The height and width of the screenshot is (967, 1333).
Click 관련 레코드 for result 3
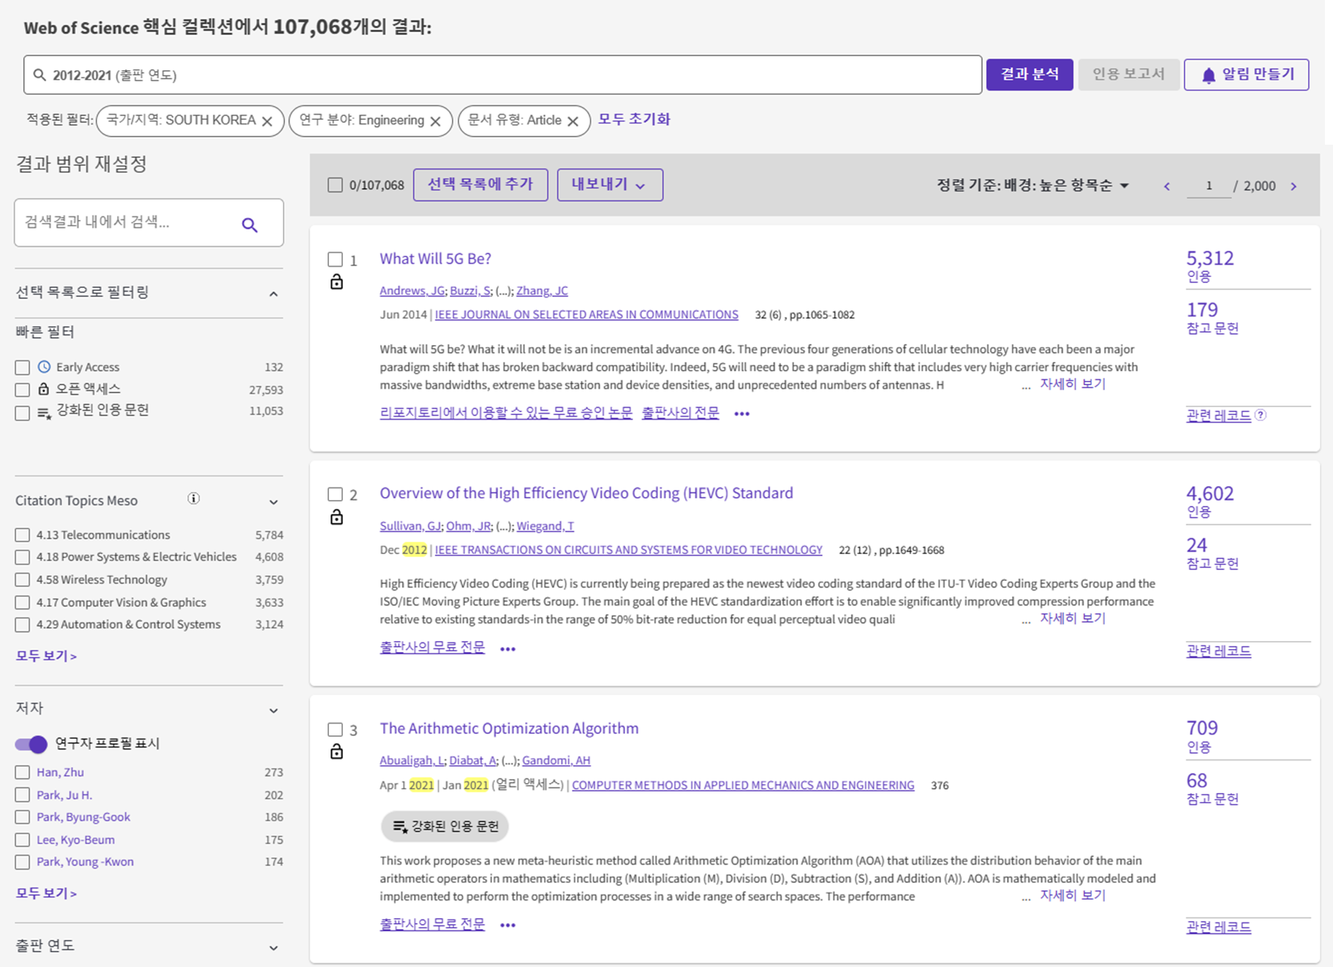1218,927
